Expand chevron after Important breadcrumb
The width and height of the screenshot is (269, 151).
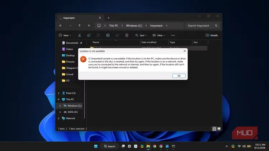(x=166, y=25)
